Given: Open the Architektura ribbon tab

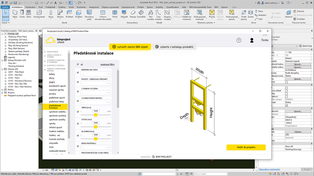Looking at the screenshot, I should click(18, 7).
